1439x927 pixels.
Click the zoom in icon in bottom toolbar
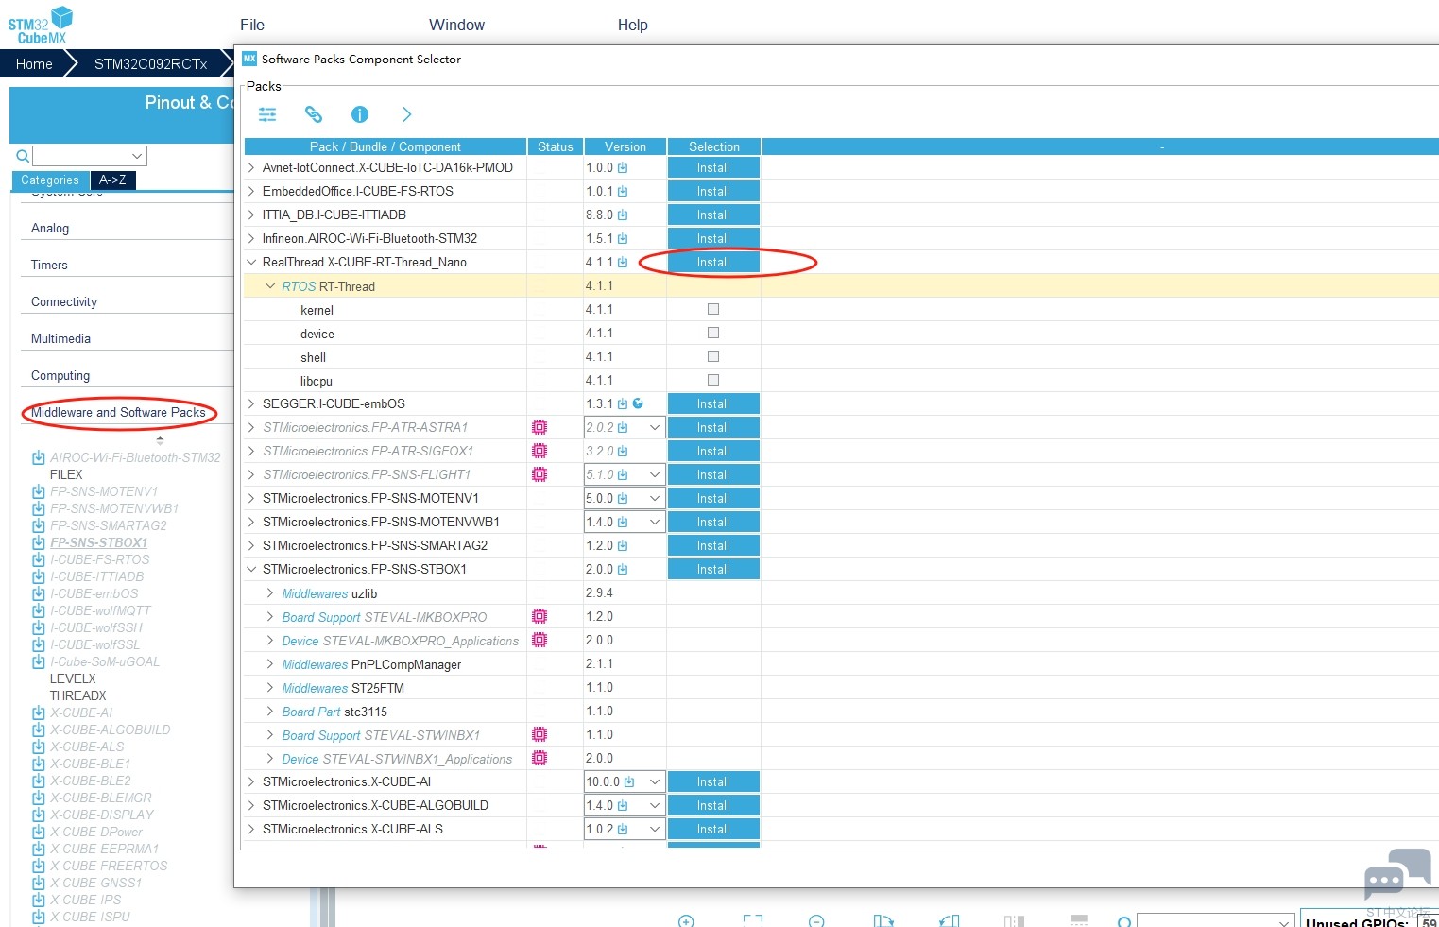[x=687, y=921]
